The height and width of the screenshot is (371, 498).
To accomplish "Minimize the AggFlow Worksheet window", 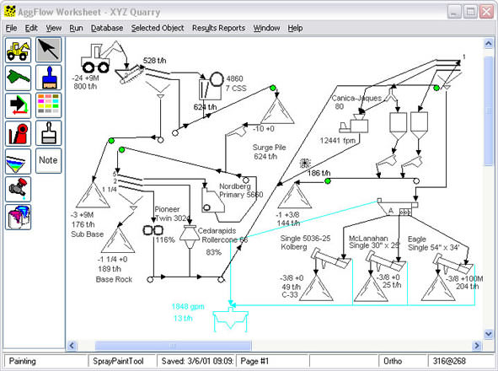I will 454,12.
